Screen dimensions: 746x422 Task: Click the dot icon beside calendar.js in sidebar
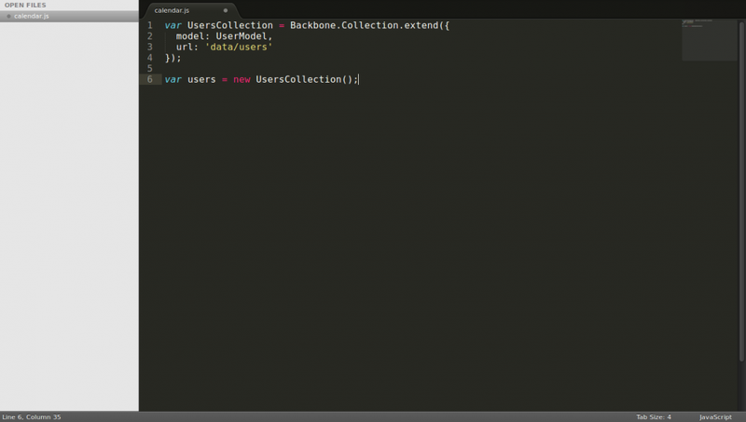8,16
